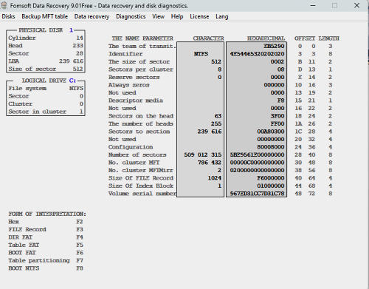Select Table partitioning F7 interpretation
Viewport: 369px width, 289px height.
pos(46,260)
